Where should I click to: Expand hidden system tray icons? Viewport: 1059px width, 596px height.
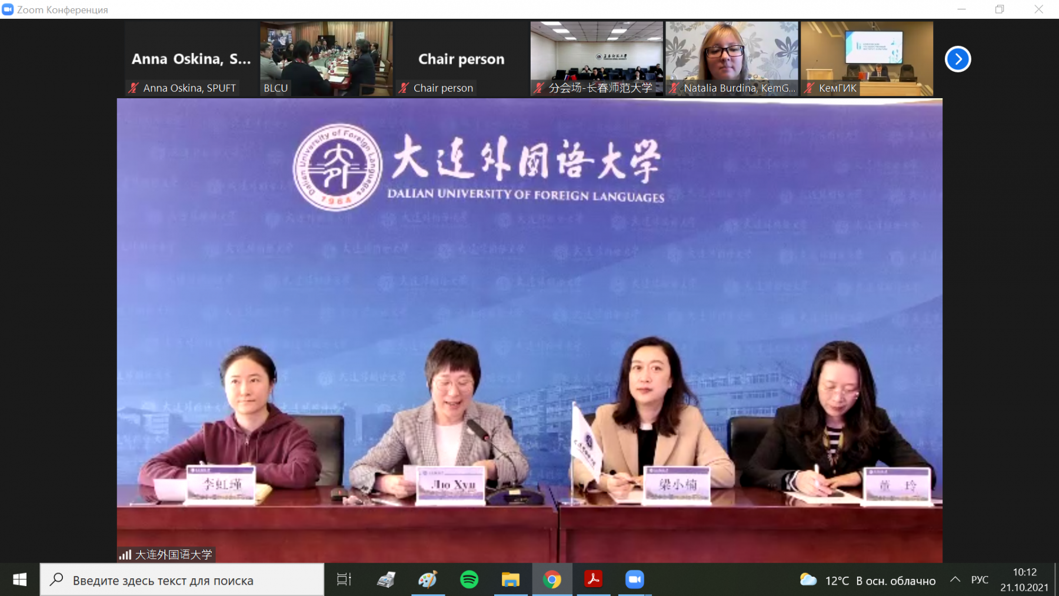(x=955, y=580)
